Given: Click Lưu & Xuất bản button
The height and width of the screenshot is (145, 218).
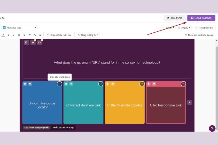Looking at the screenshot, I should click(x=201, y=18).
